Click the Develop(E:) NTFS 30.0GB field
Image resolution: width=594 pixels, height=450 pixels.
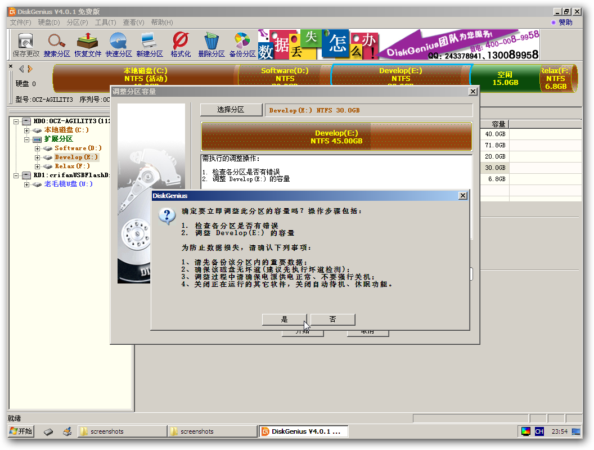(x=368, y=110)
